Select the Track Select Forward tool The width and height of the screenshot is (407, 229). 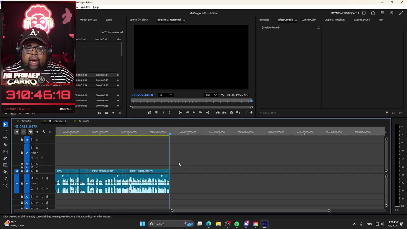point(5,131)
